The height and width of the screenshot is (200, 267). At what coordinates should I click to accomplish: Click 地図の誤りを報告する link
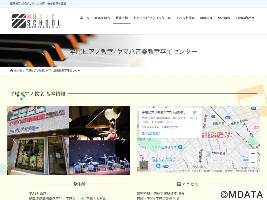247,171
